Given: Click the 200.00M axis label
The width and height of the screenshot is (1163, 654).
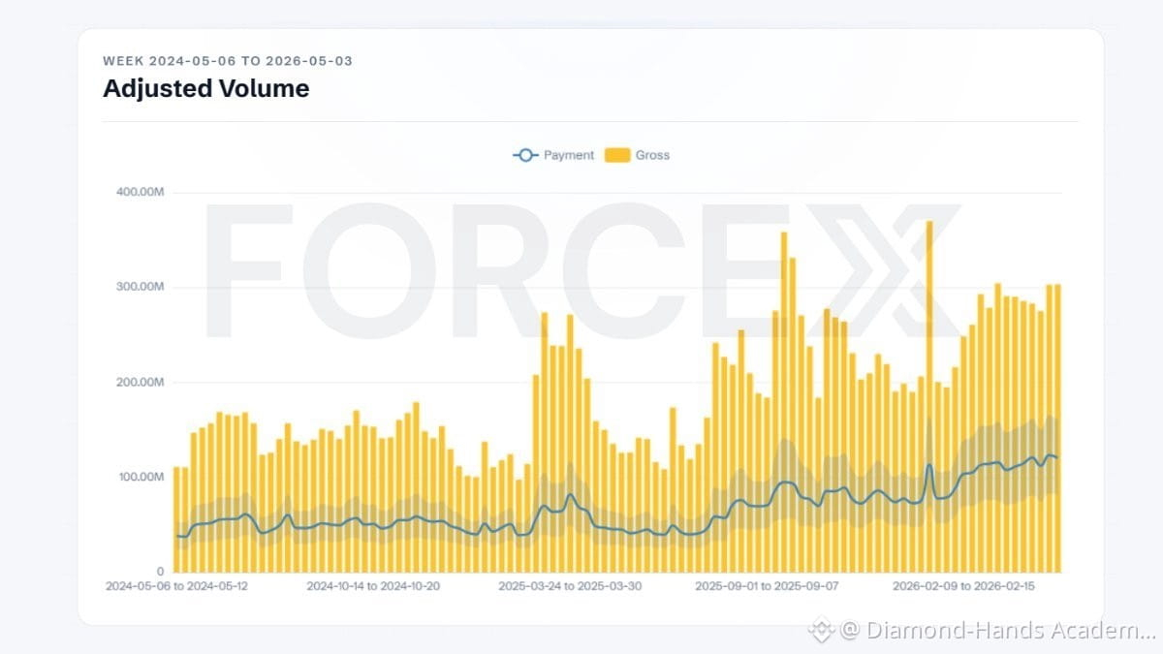Looking at the screenshot, I should pyautogui.click(x=140, y=383).
